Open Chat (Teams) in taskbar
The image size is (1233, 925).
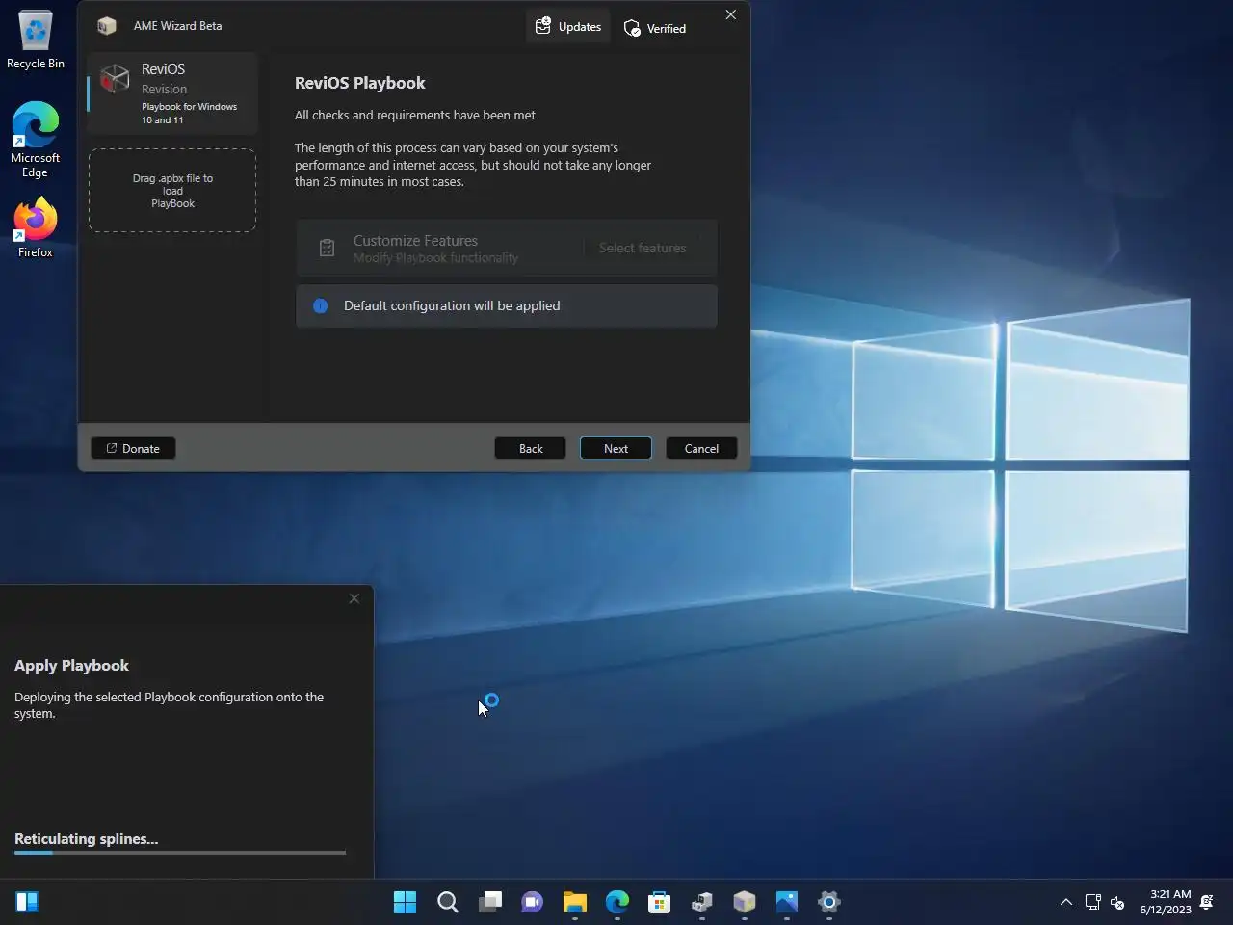tap(533, 902)
